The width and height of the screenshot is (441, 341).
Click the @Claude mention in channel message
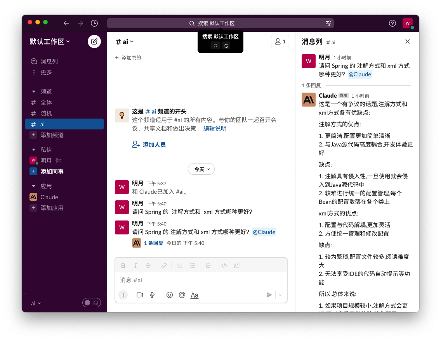pos(264,232)
